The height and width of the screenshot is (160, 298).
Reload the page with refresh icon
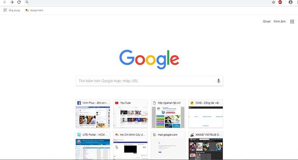pos(19,2)
